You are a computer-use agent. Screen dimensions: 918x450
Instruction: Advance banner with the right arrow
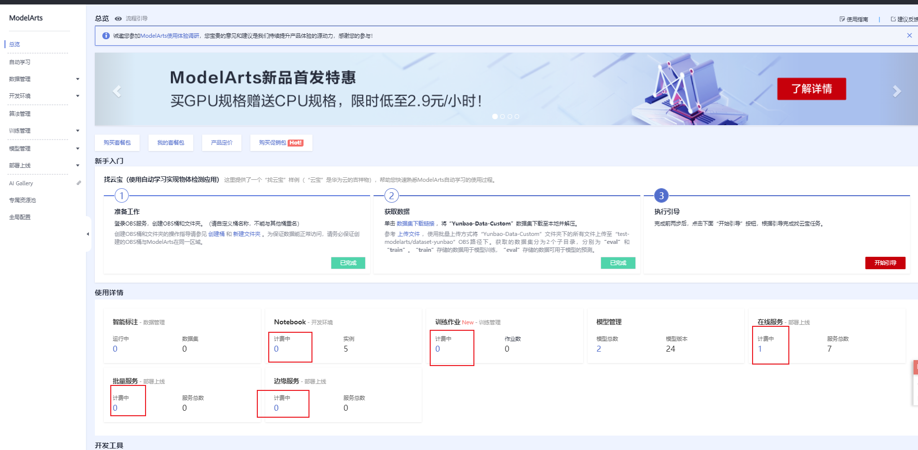(x=897, y=91)
